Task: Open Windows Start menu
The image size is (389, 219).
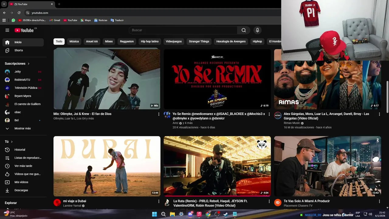Action: tap(154, 214)
